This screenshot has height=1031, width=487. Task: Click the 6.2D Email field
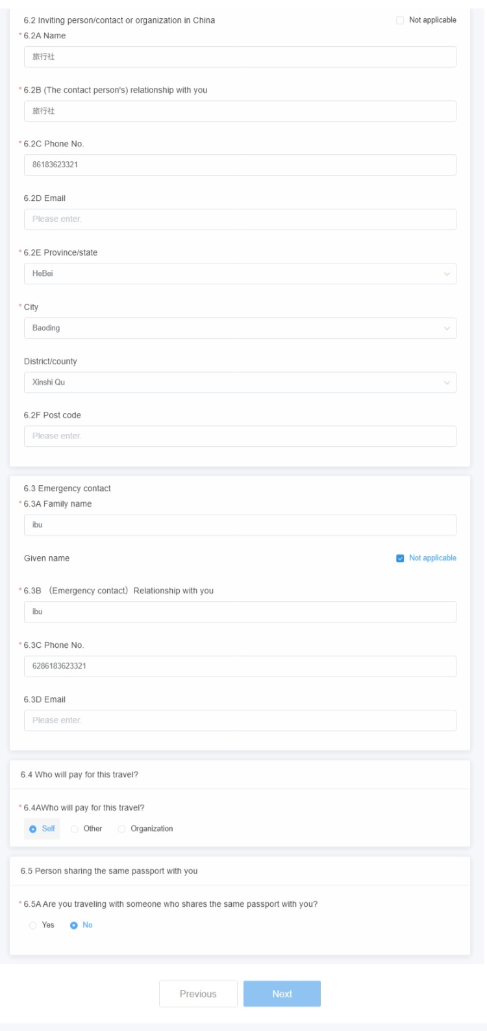pyautogui.click(x=240, y=219)
